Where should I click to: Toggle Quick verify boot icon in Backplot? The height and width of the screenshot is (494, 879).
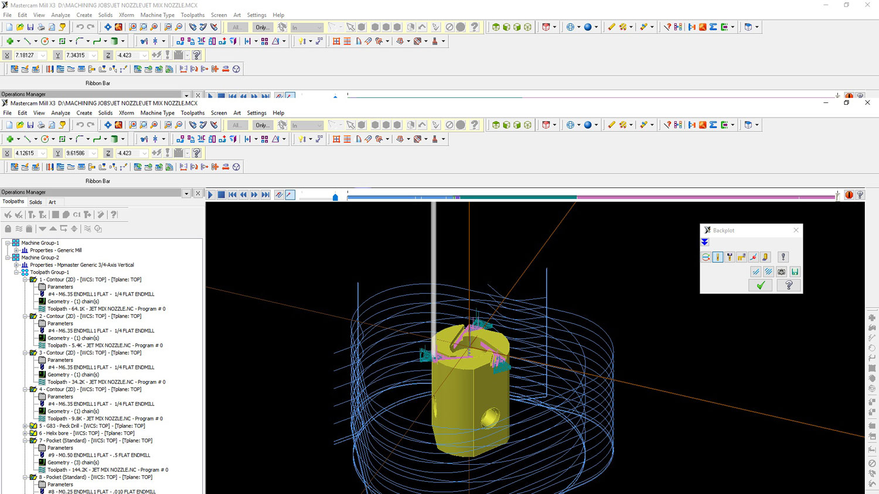click(765, 257)
